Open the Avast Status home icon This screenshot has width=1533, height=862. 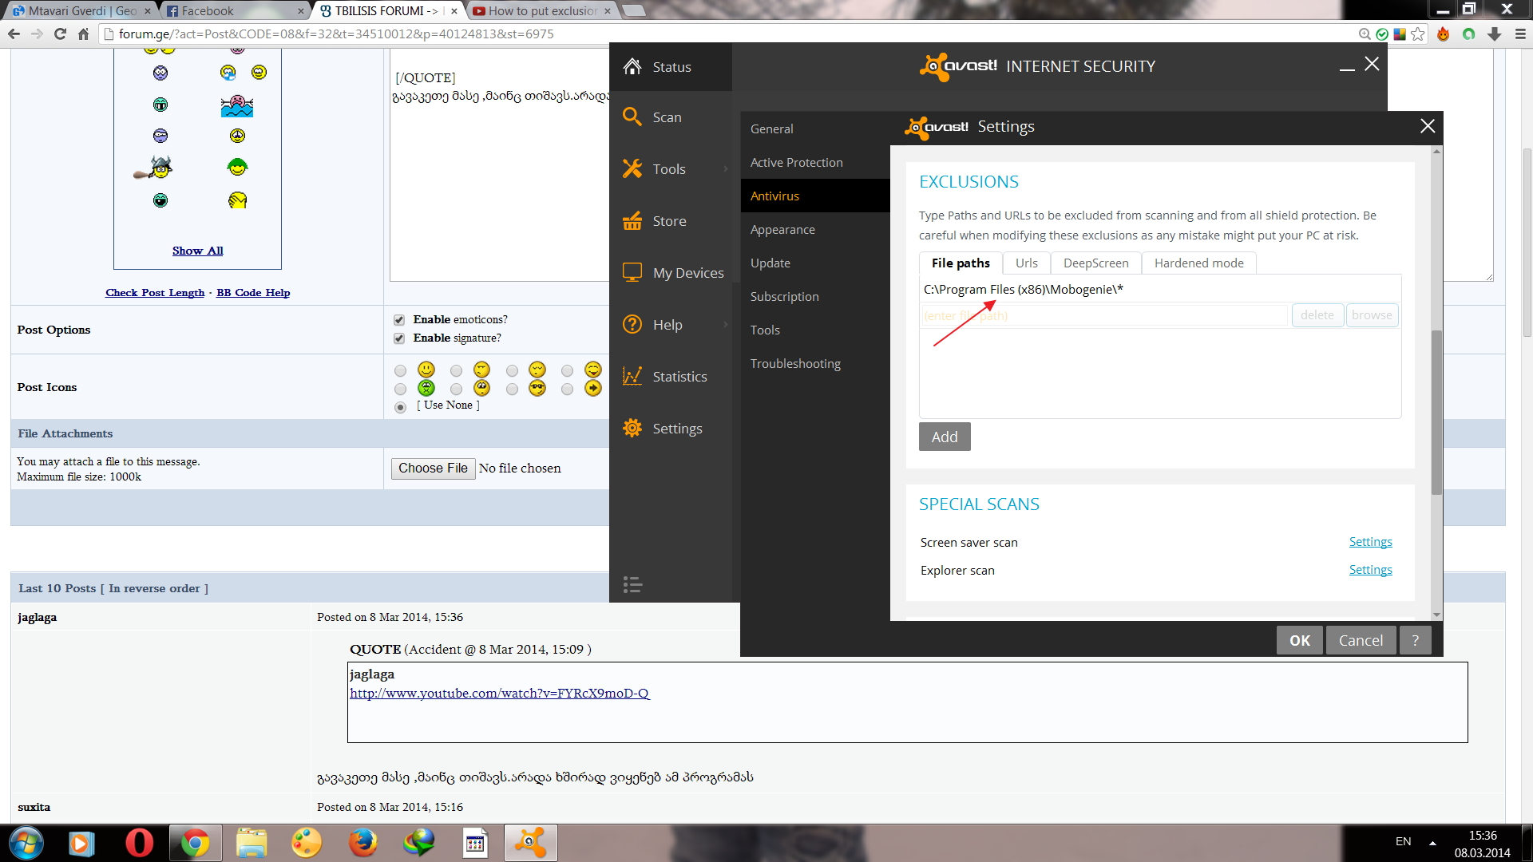click(632, 67)
